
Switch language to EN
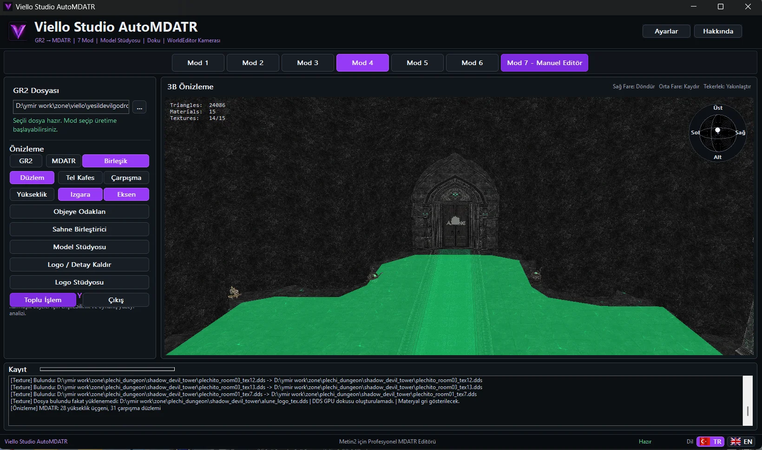click(741, 442)
